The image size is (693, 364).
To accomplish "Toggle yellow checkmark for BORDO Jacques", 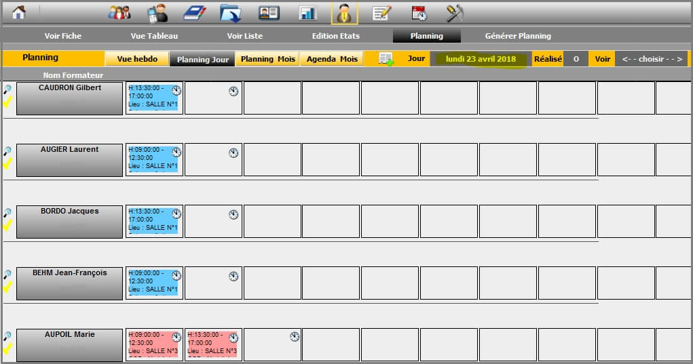I will click(x=7, y=226).
